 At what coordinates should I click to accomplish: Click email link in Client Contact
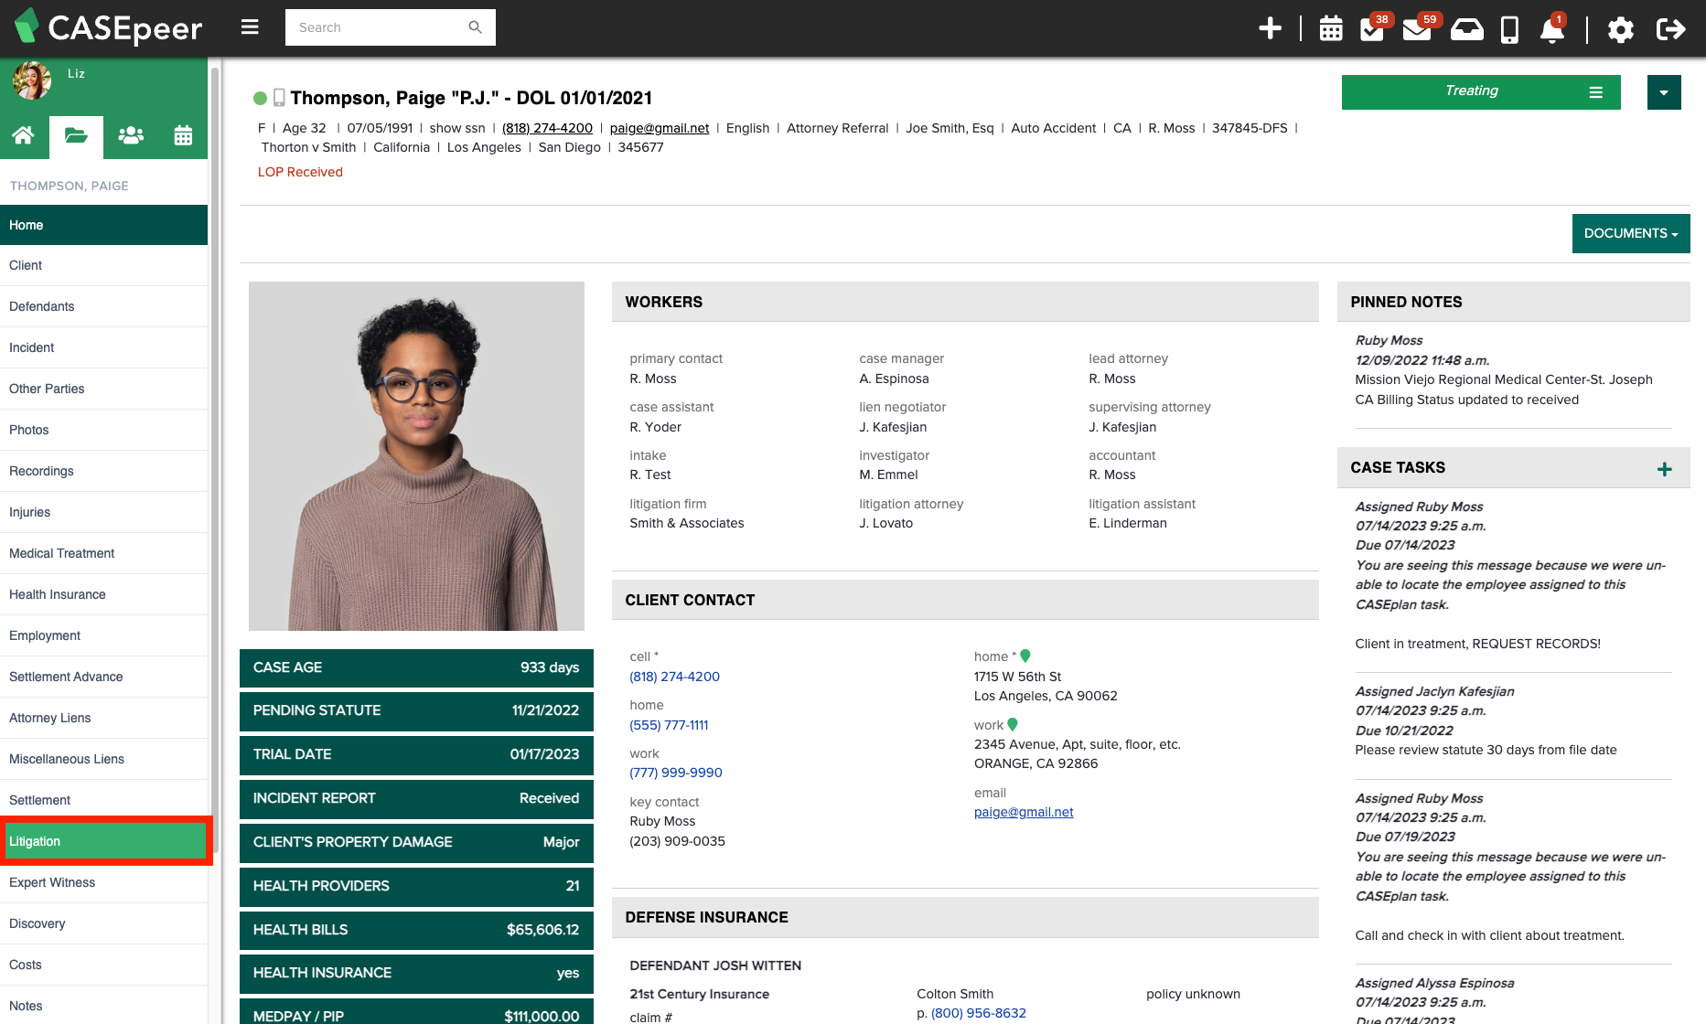pyautogui.click(x=1024, y=812)
